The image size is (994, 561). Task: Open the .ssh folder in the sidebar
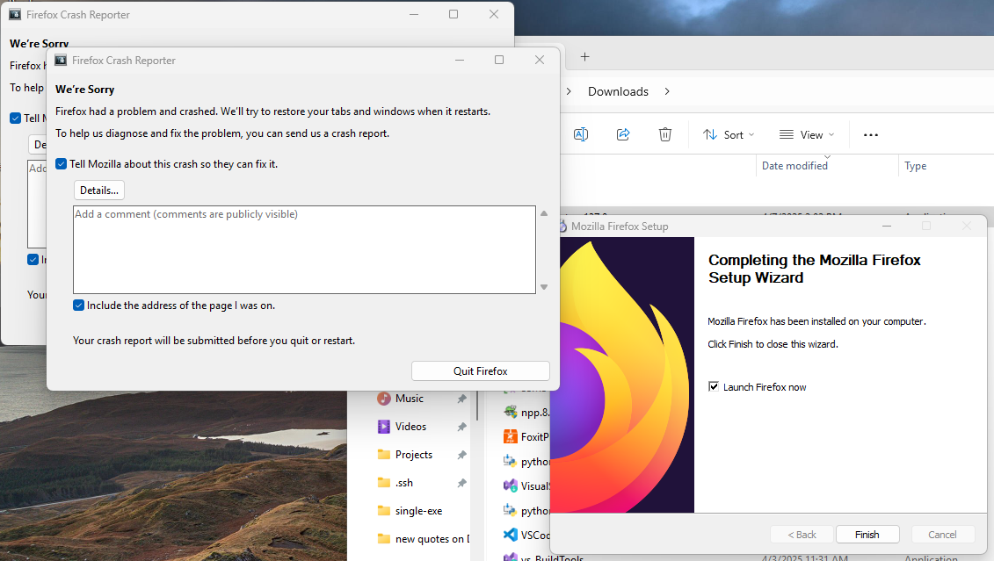[403, 483]
